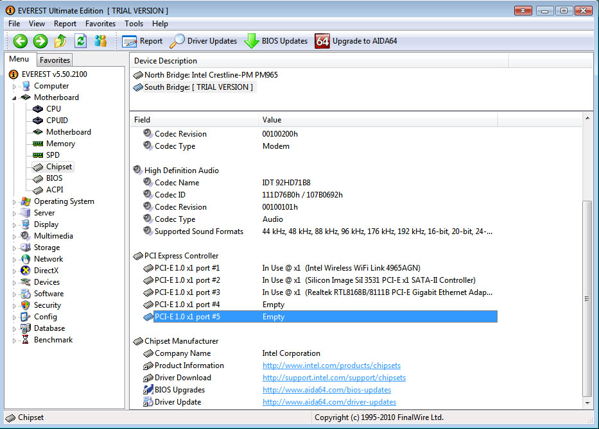Click the scrollbar up arrow
The height and width of the screenshot is (429, 599).
[x=587, y=119]
